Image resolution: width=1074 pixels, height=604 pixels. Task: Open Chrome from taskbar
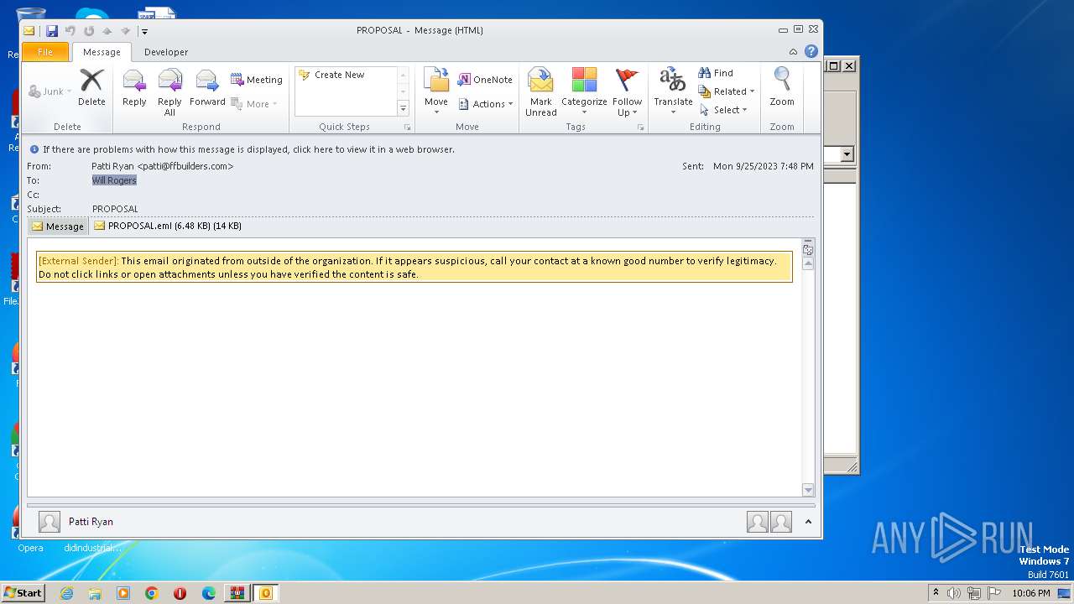tap(152, 593)
